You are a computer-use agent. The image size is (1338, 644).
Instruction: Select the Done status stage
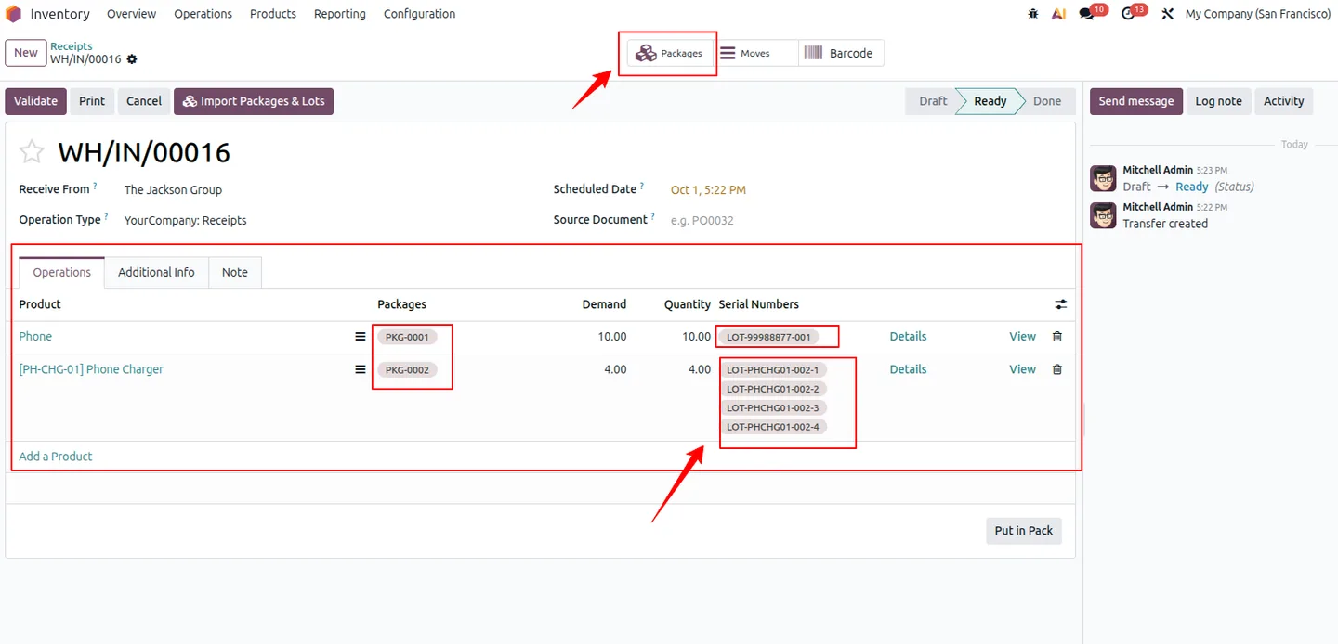1047,101
